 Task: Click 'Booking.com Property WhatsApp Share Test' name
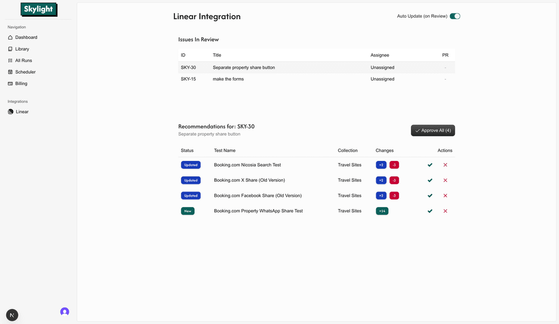258,211
